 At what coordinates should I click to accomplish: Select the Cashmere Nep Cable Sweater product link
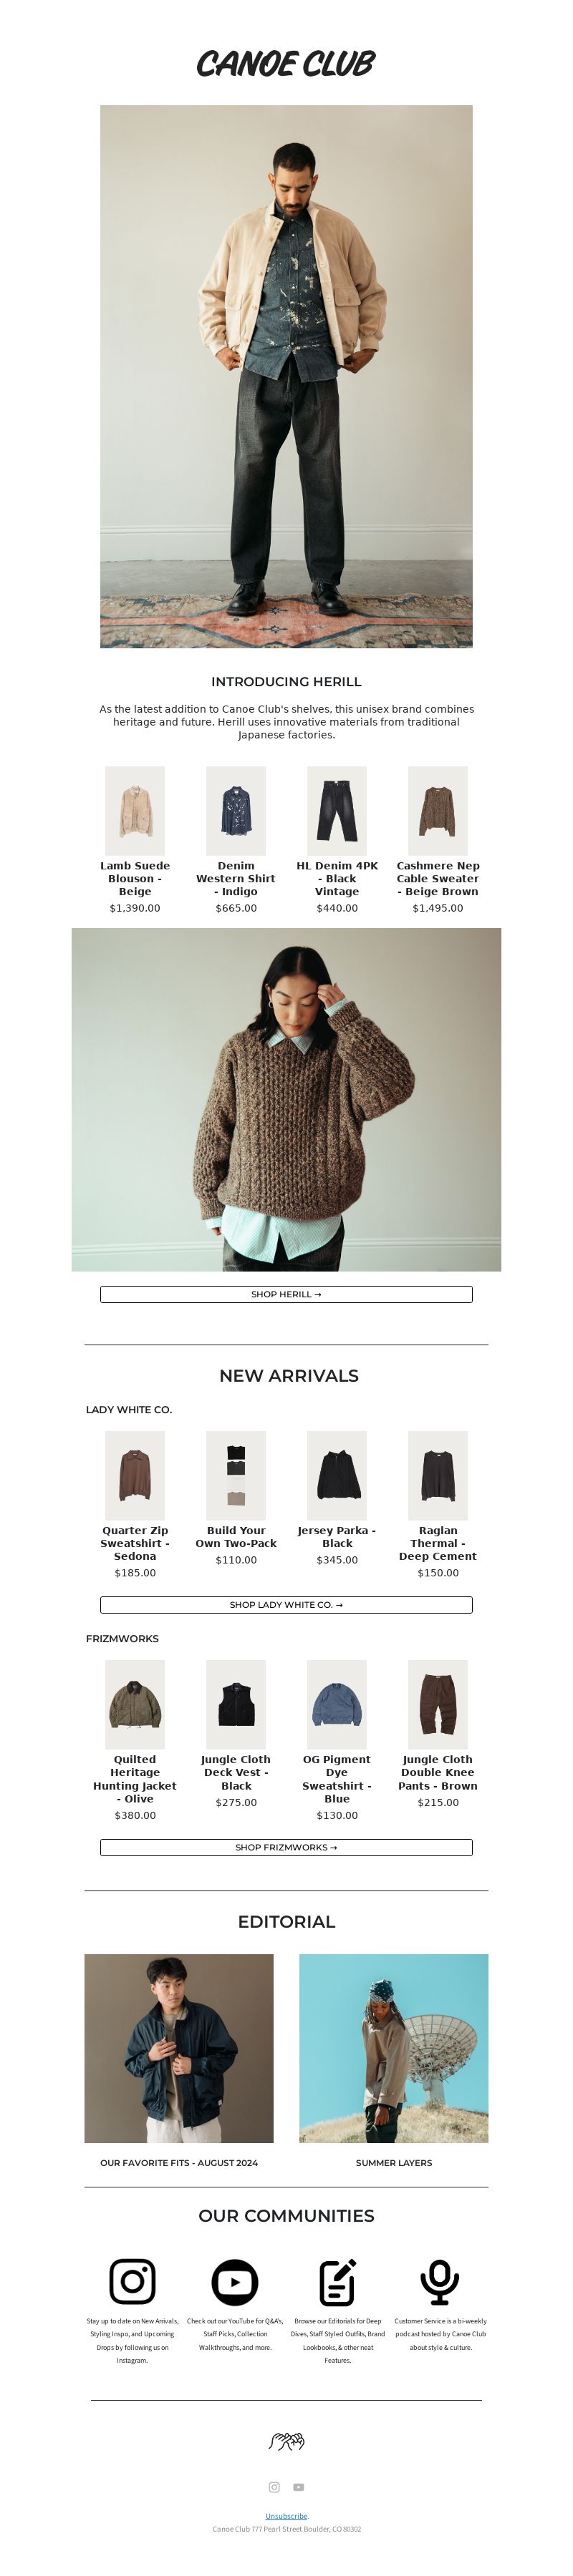[x=438, y=878]
